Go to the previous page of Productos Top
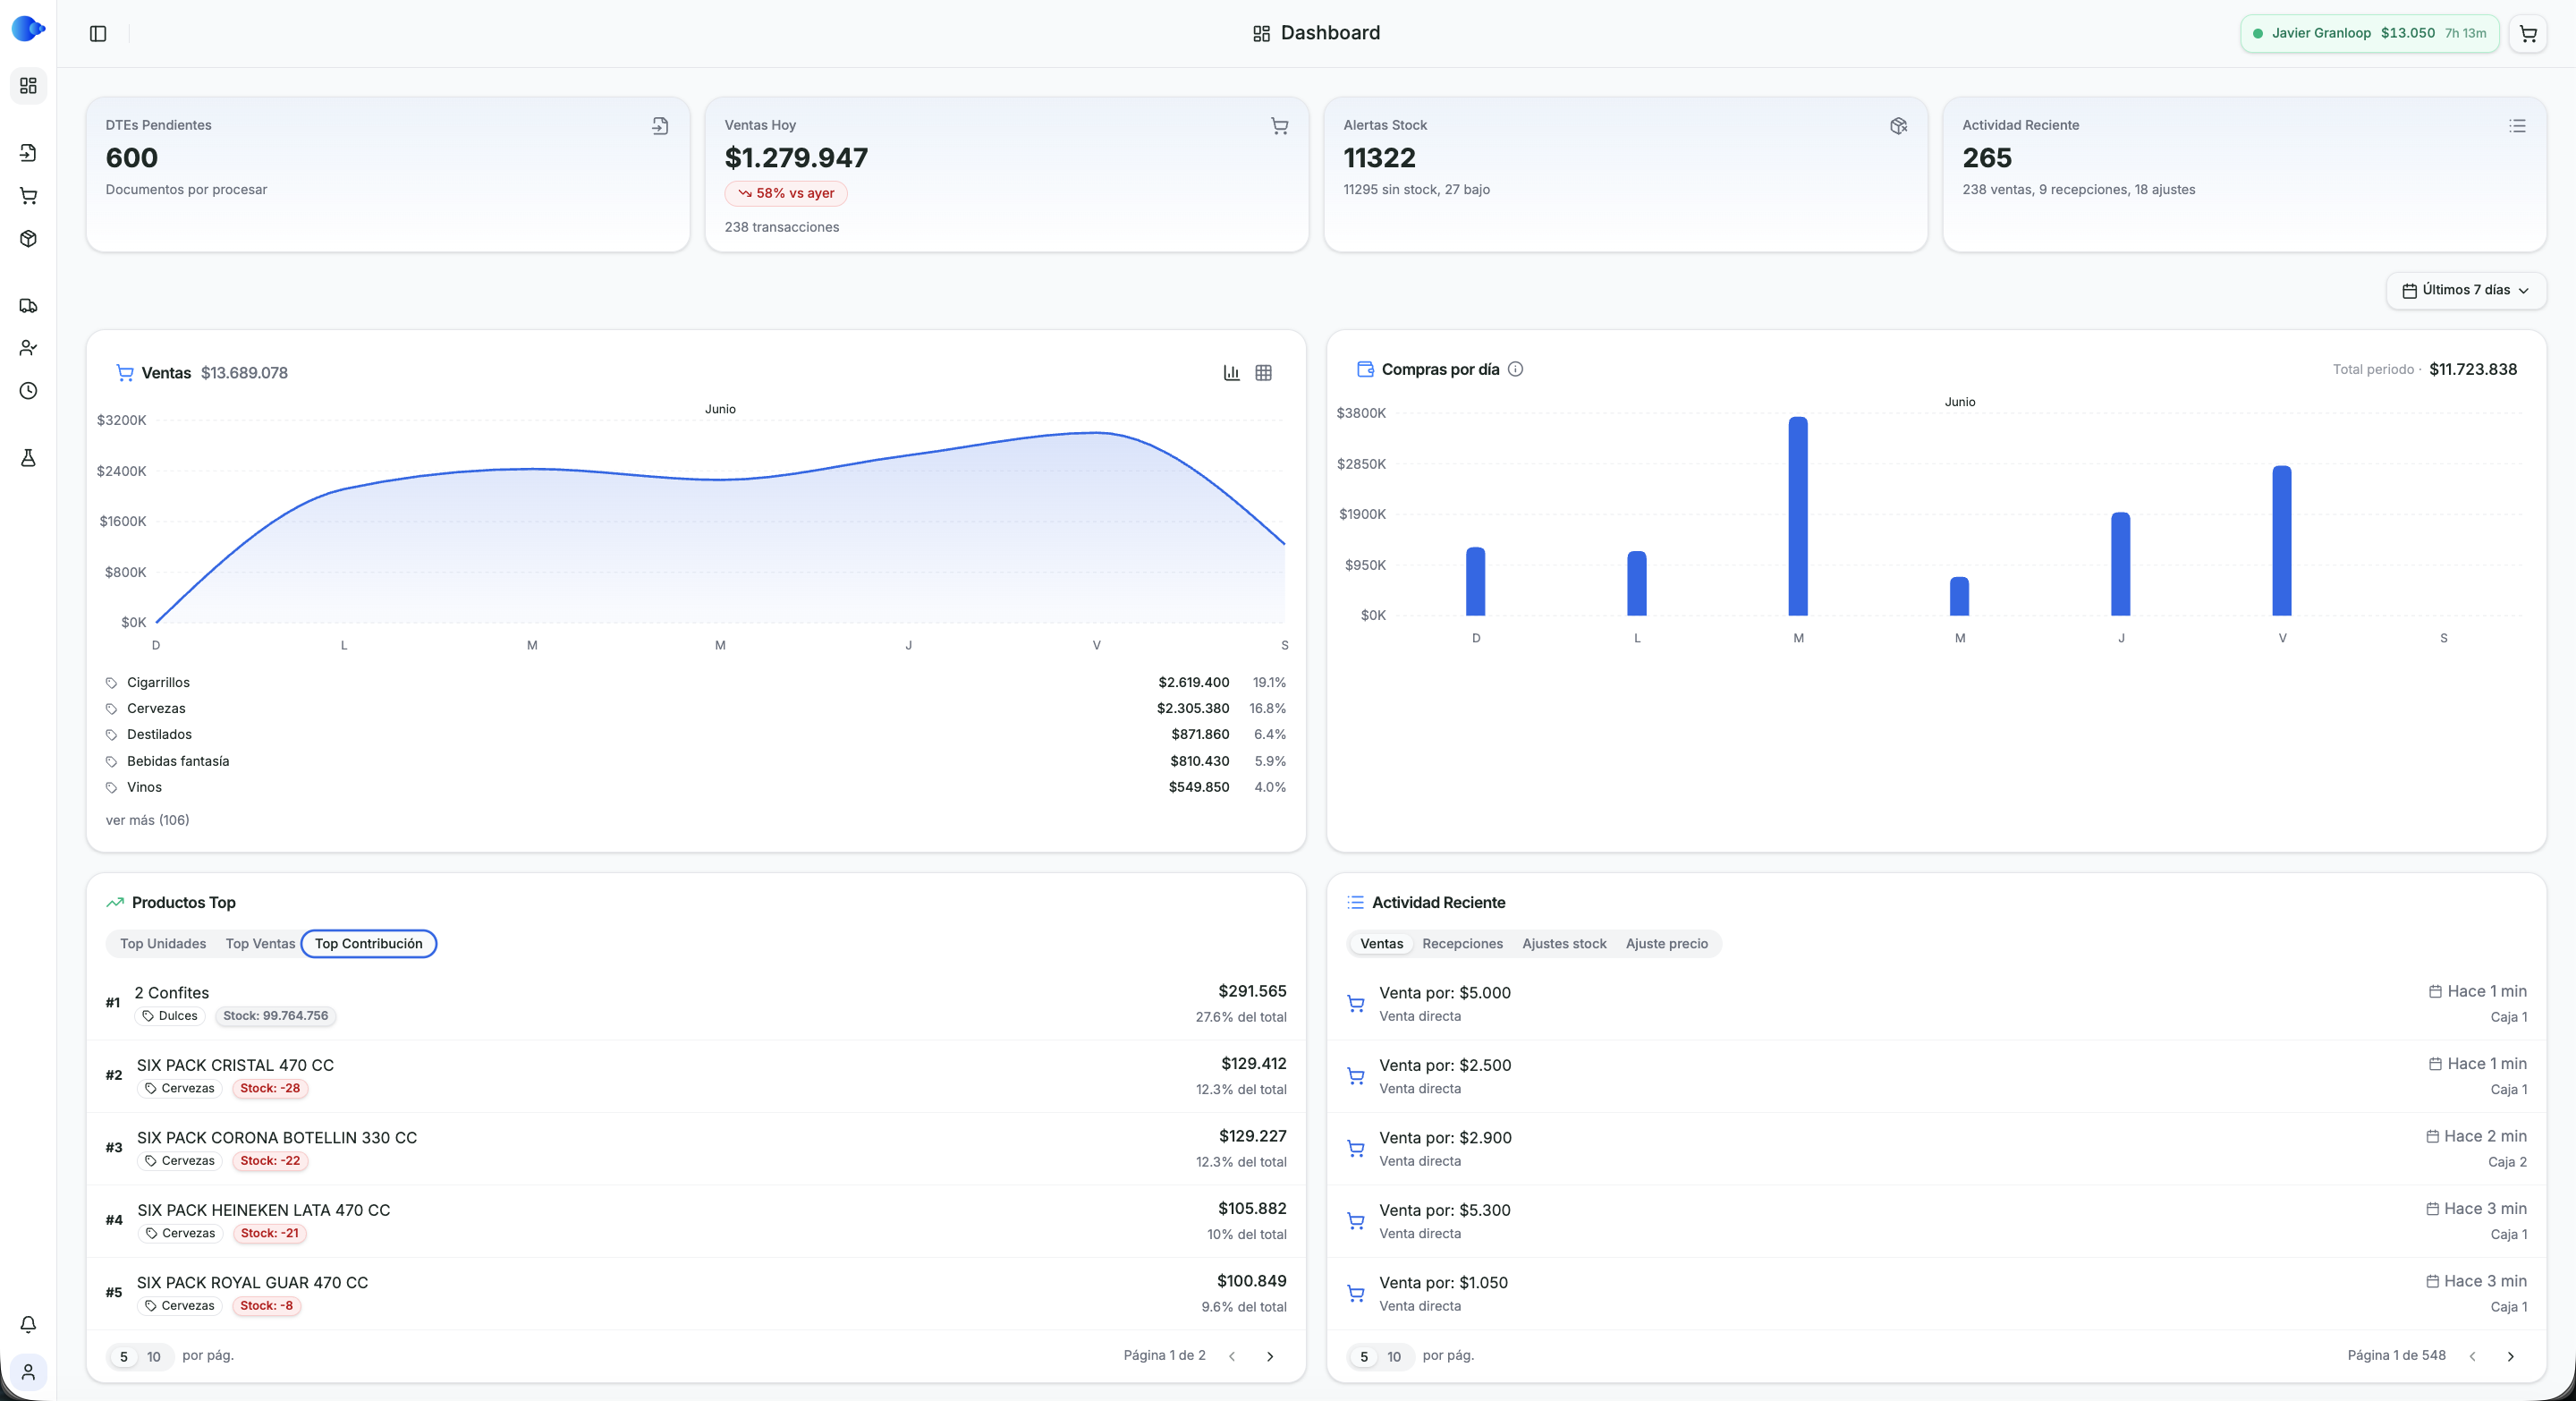The height and width of the screenshot is (1401, 2576). (x=1232, y=1356)
